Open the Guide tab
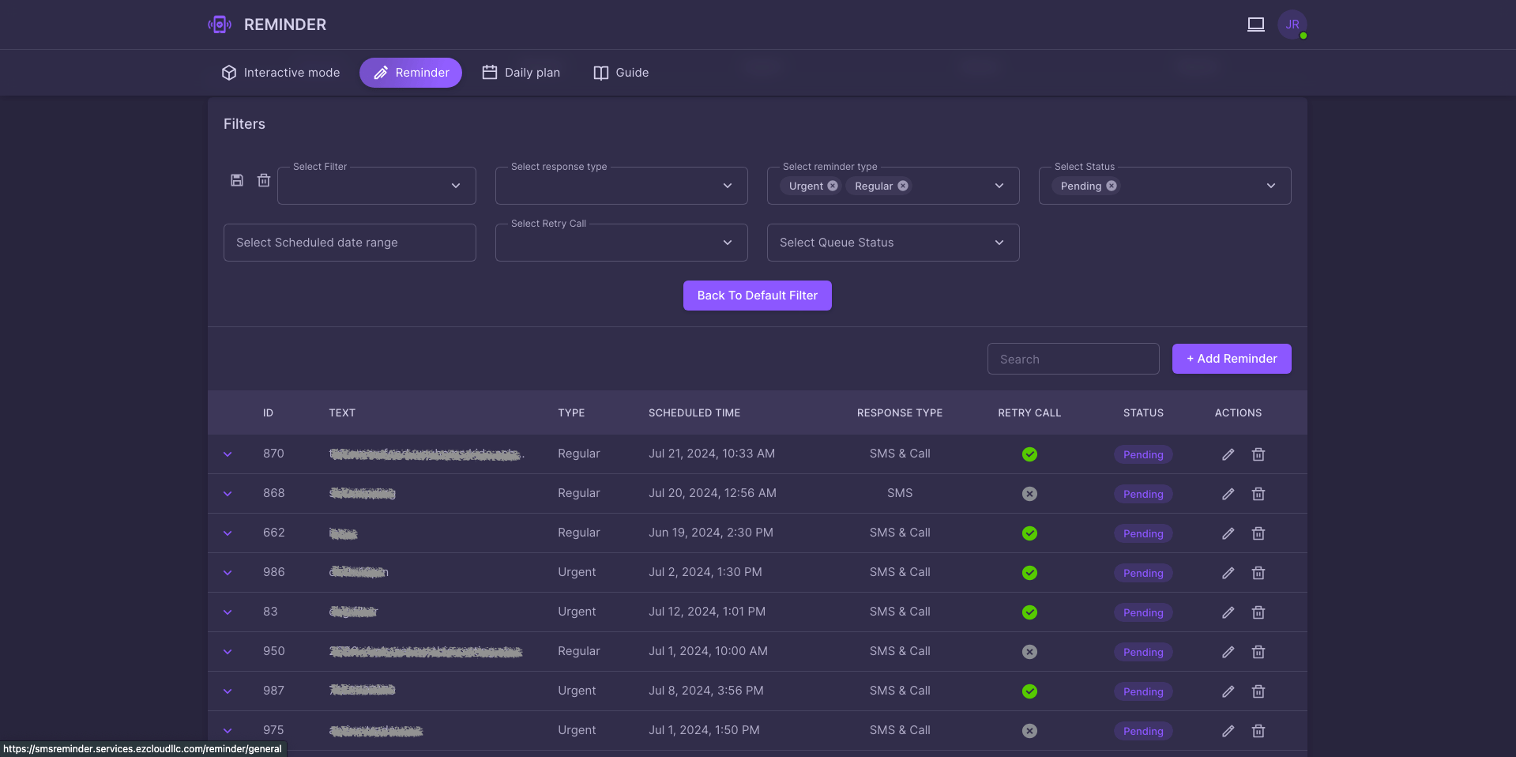Screen dimensions: 1516x757 tap(621, 73)
